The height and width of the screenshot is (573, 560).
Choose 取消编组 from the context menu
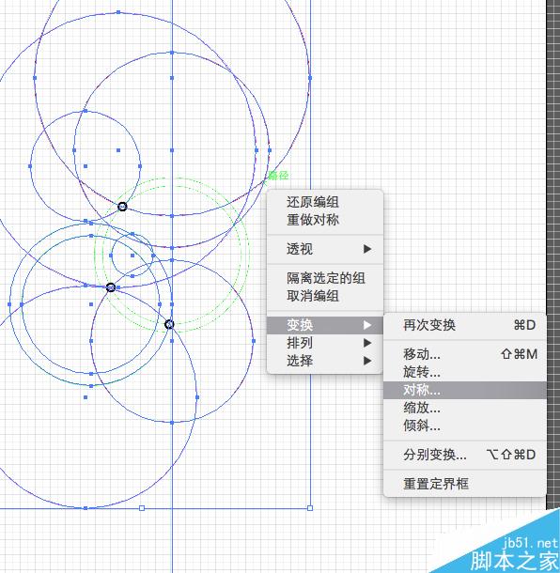325,296
